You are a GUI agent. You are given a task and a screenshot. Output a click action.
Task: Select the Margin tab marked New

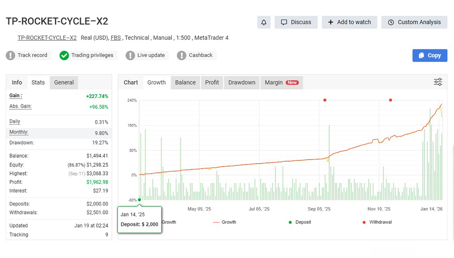[274, 82]
